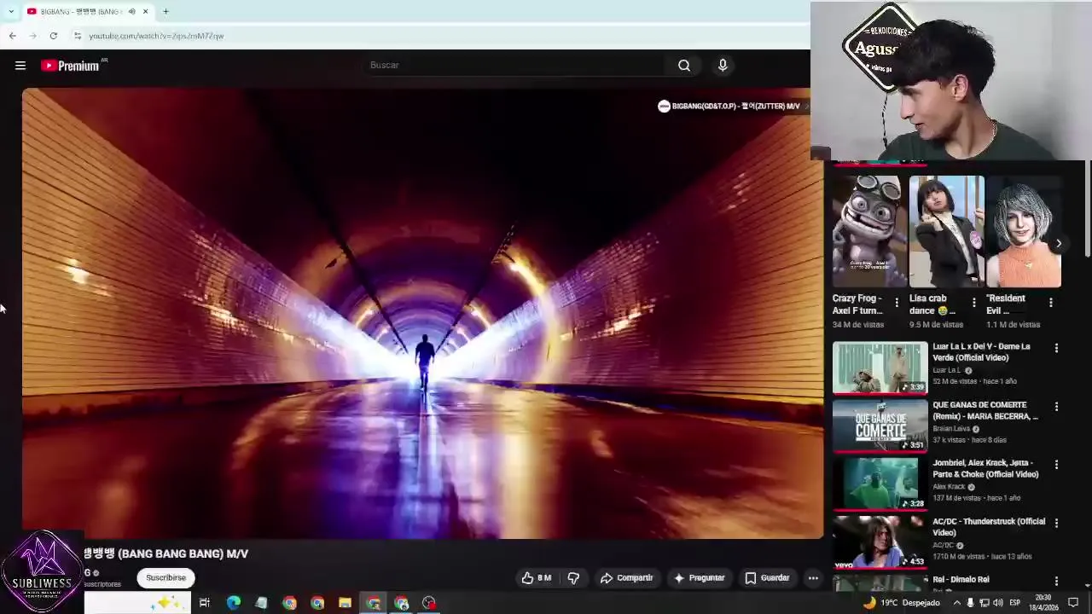Open QUE GANAS DE COMERTE video thumbnail

pyautogui.click(x=880, y=426)
